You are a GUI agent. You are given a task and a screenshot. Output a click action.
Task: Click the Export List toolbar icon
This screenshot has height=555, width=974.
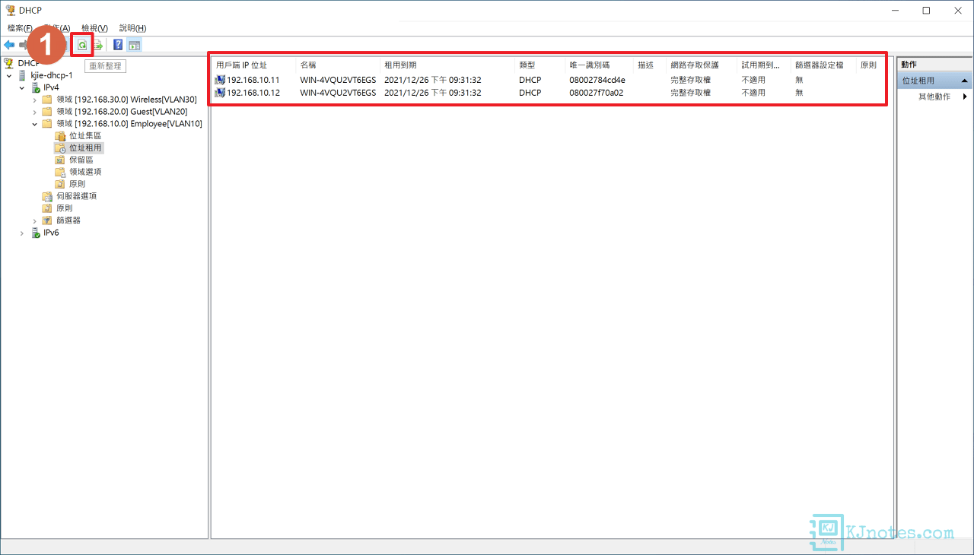98,45
